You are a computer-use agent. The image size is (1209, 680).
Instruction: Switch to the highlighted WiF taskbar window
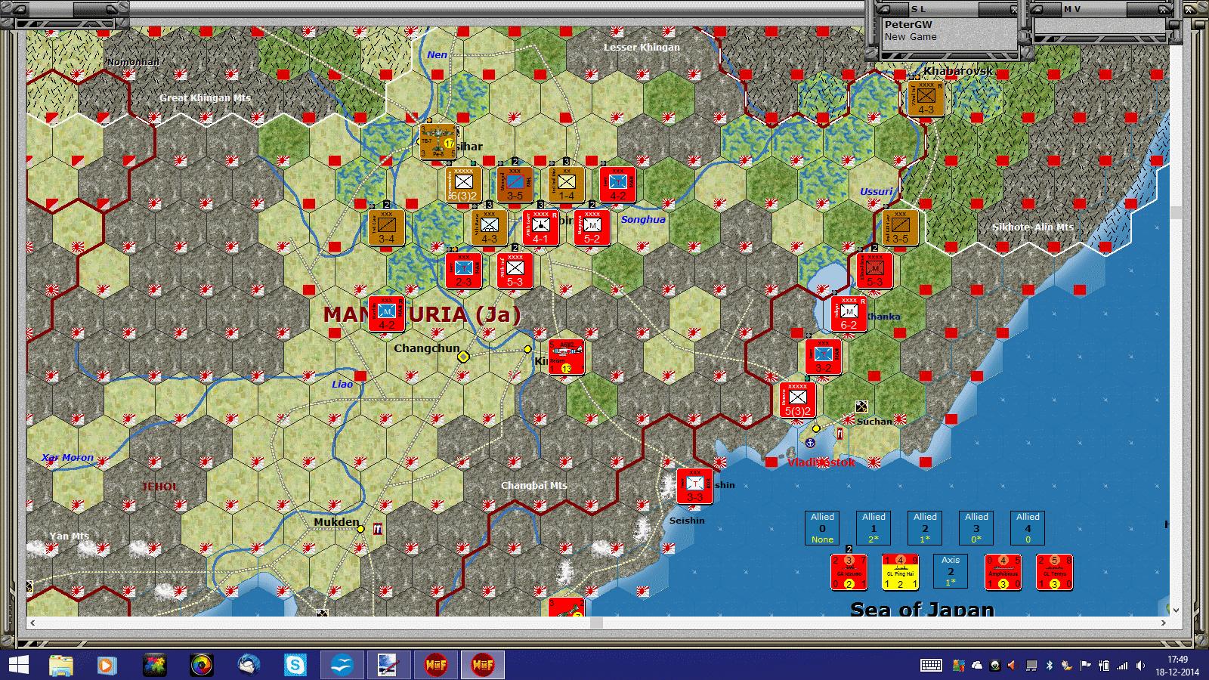tap(483, 665)
